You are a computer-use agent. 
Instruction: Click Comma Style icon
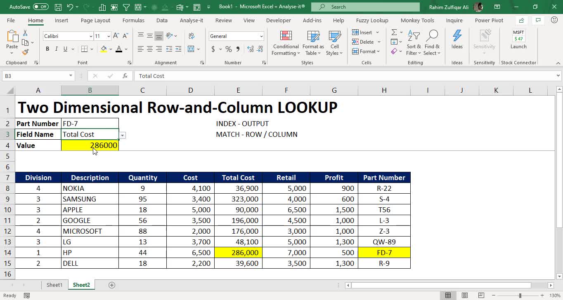click(238, 49)
